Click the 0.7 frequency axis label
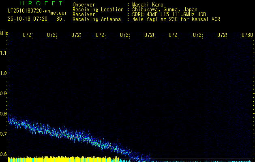 pos(4,134)
